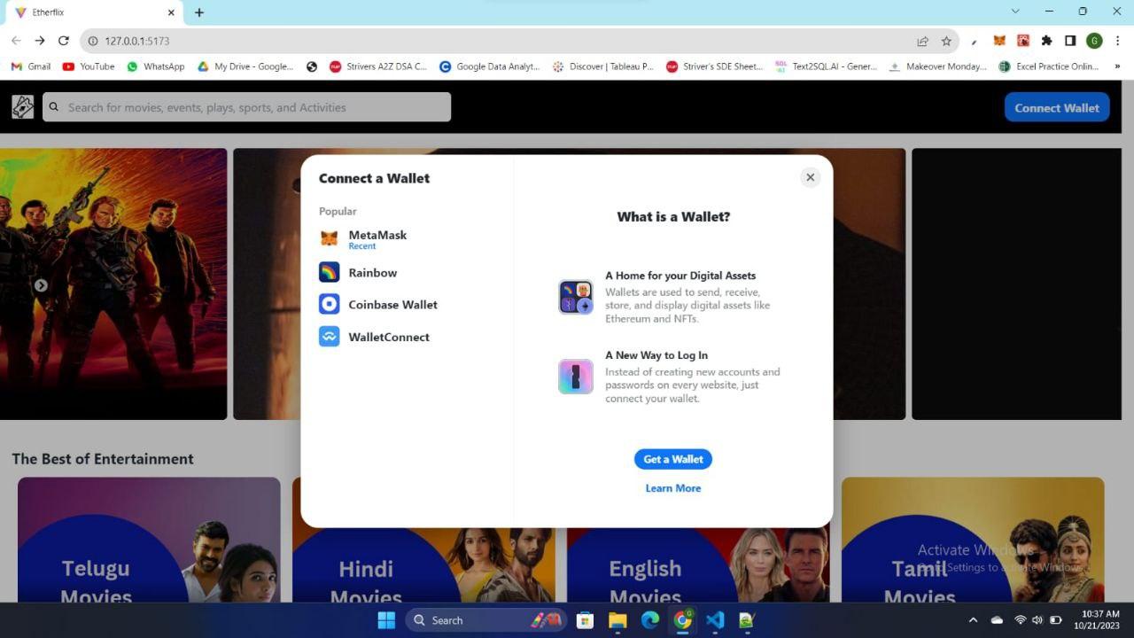Screen dimensions: 1134x638
Task: Open Microsoft Edge from taskbar
Action: (650, 620)
